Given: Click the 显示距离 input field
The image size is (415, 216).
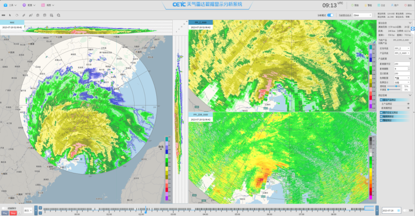Looking at the screenshot, I should click(402, 73).
